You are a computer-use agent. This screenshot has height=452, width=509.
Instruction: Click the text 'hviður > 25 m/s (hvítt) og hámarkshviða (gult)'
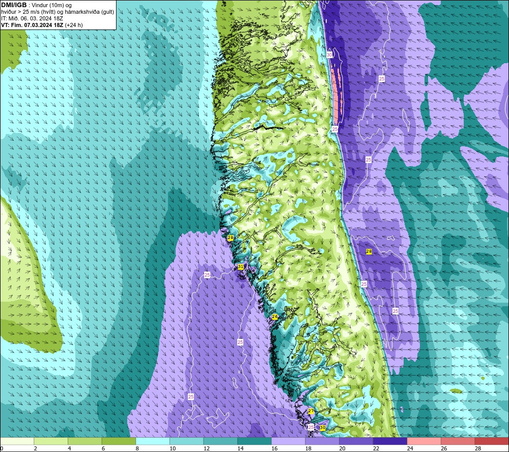click(x=58, y=12)
